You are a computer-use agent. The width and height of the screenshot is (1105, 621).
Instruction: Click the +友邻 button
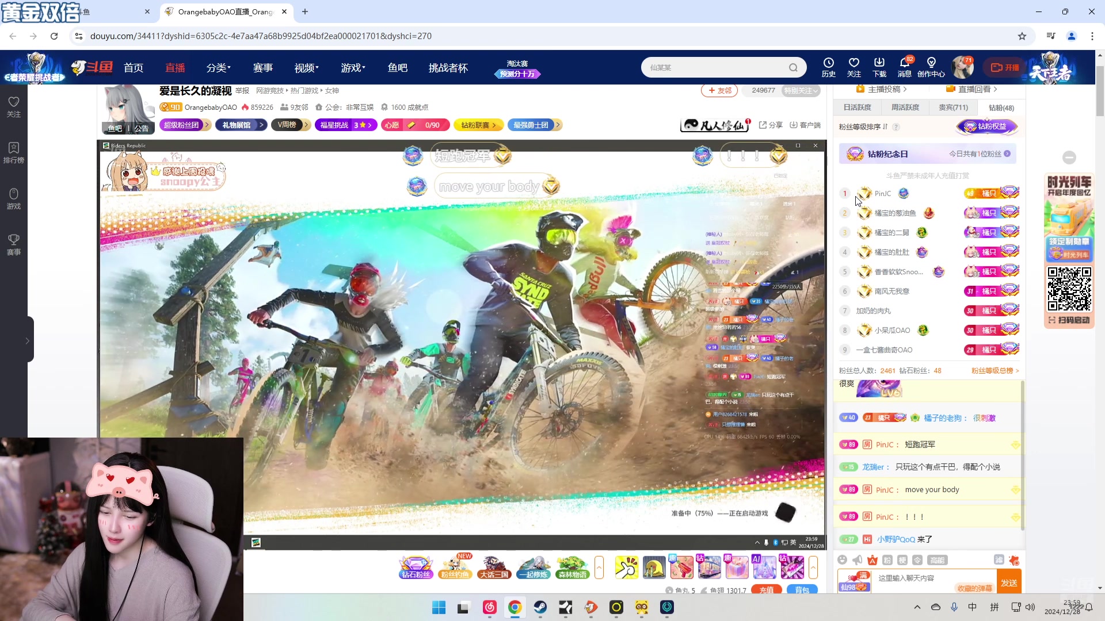tap(719, 91)
